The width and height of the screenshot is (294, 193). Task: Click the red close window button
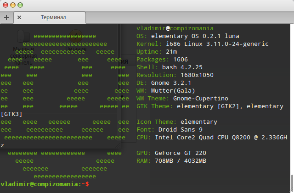[x=6, y=5]
